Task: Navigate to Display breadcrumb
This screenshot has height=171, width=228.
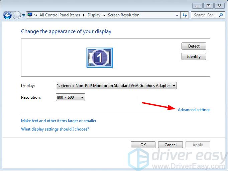Action: click(94, 15)
